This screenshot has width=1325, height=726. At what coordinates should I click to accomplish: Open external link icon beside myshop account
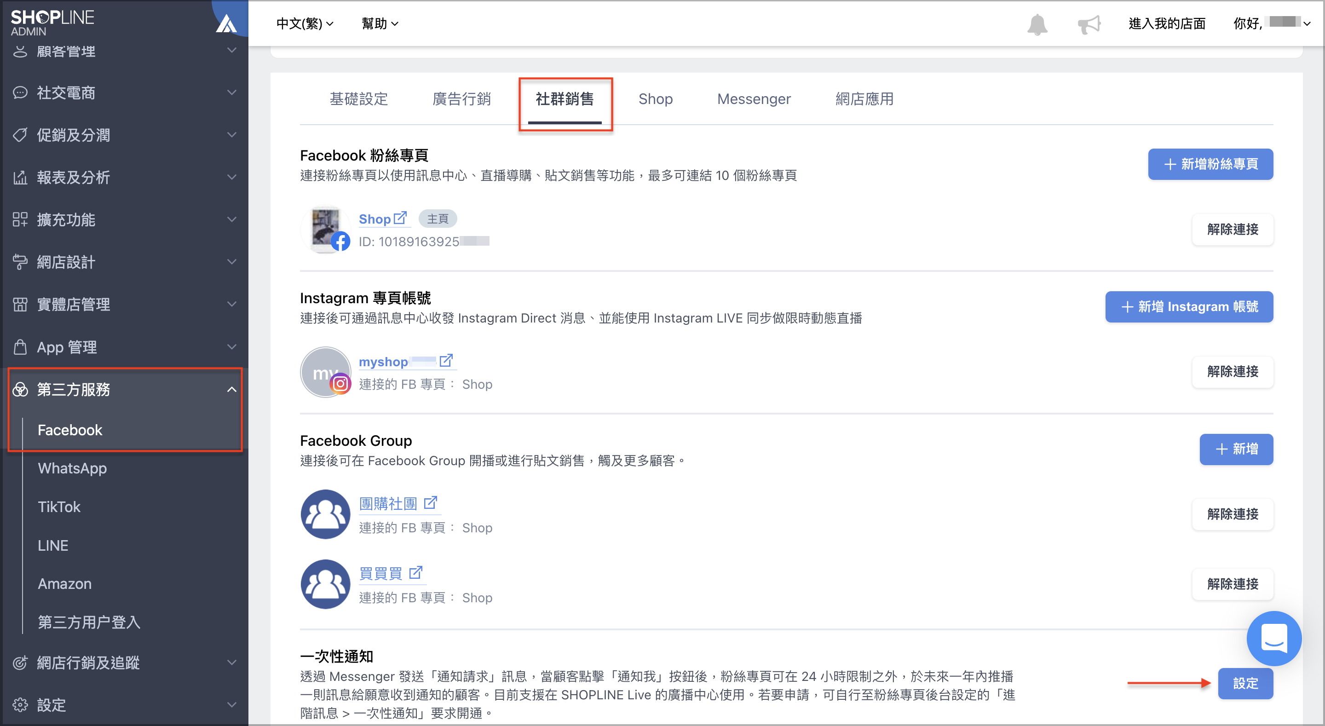446,361
